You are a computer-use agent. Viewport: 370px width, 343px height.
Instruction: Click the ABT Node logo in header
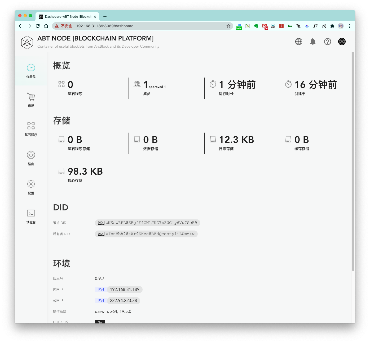point(27,42)
